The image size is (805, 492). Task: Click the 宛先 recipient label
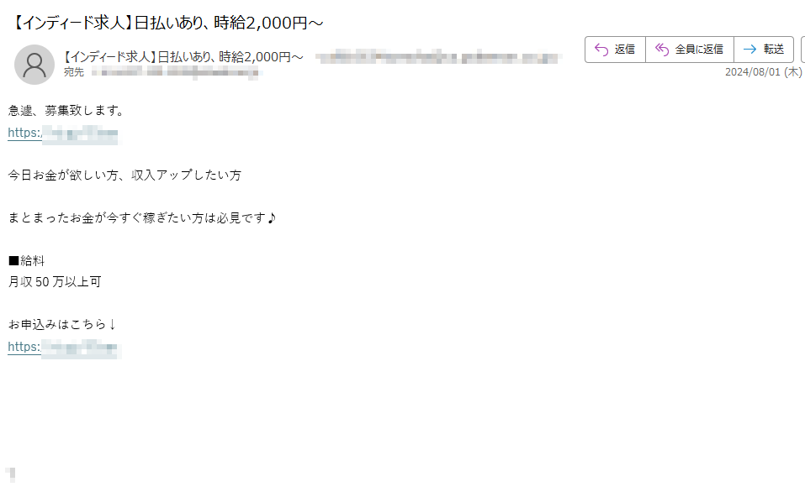tap(74, 72)
